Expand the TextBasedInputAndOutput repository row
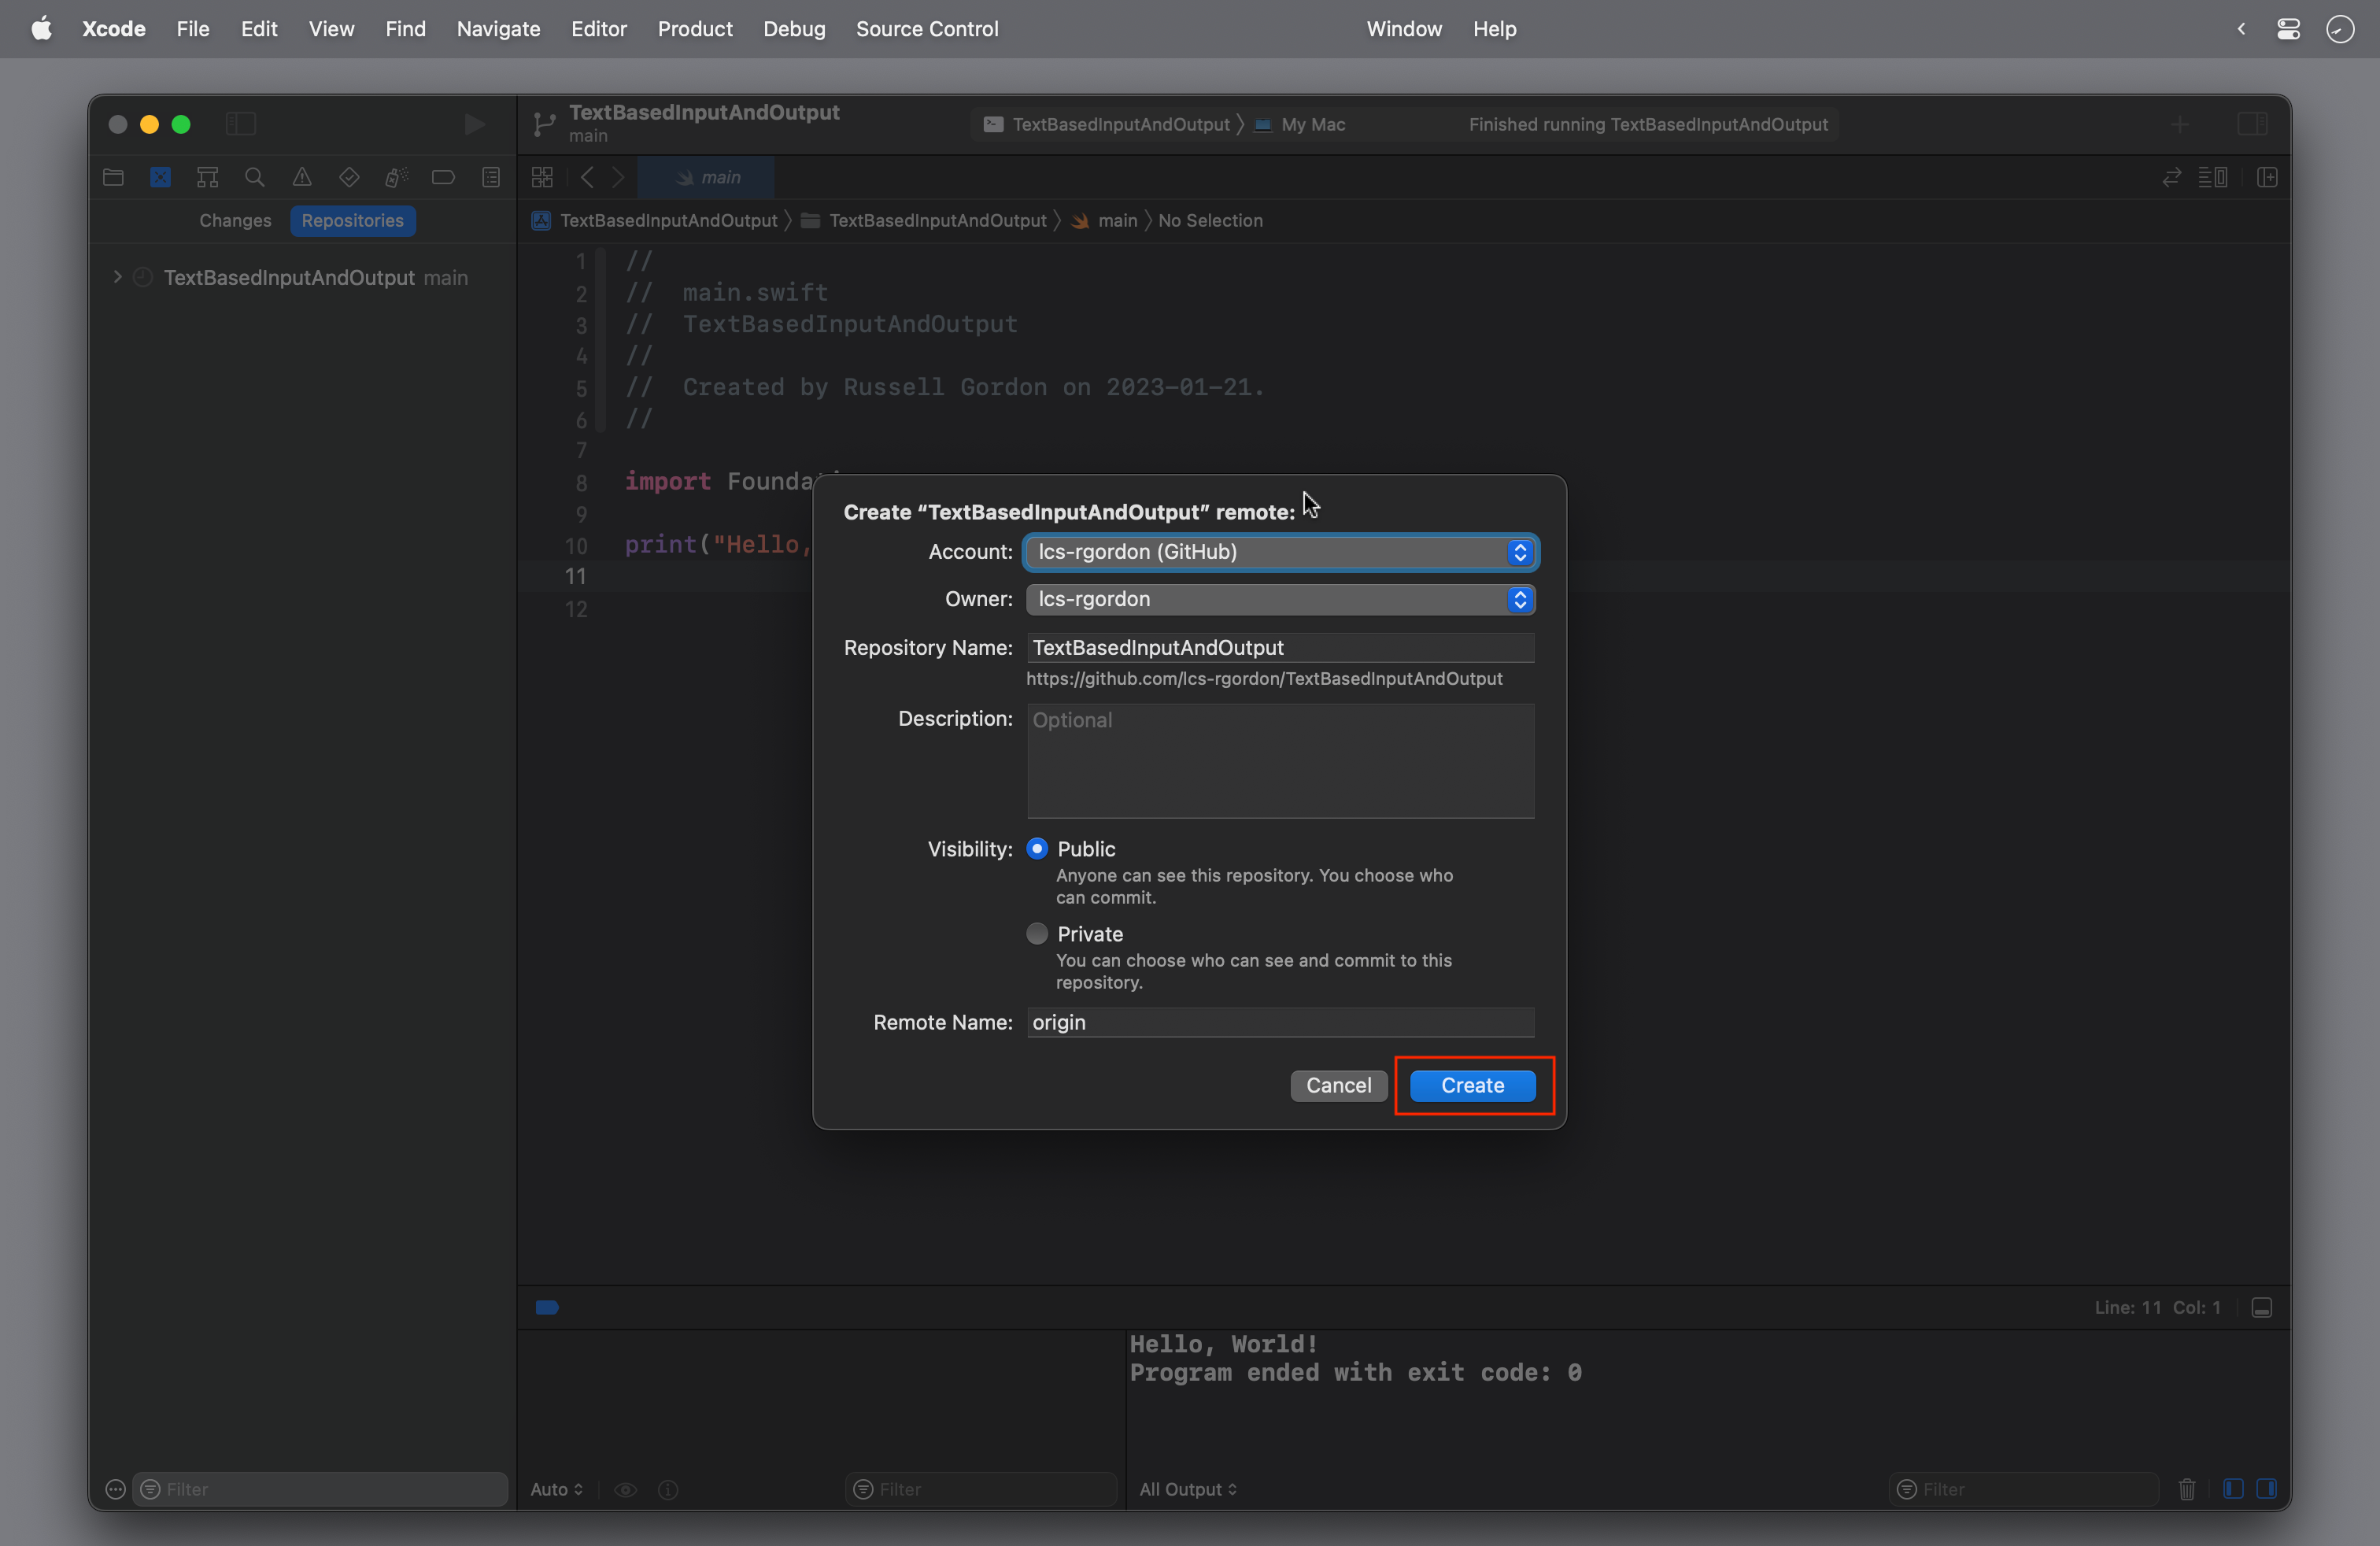The height and width of the screenshot is (1546, 2380). click(117, 277)
